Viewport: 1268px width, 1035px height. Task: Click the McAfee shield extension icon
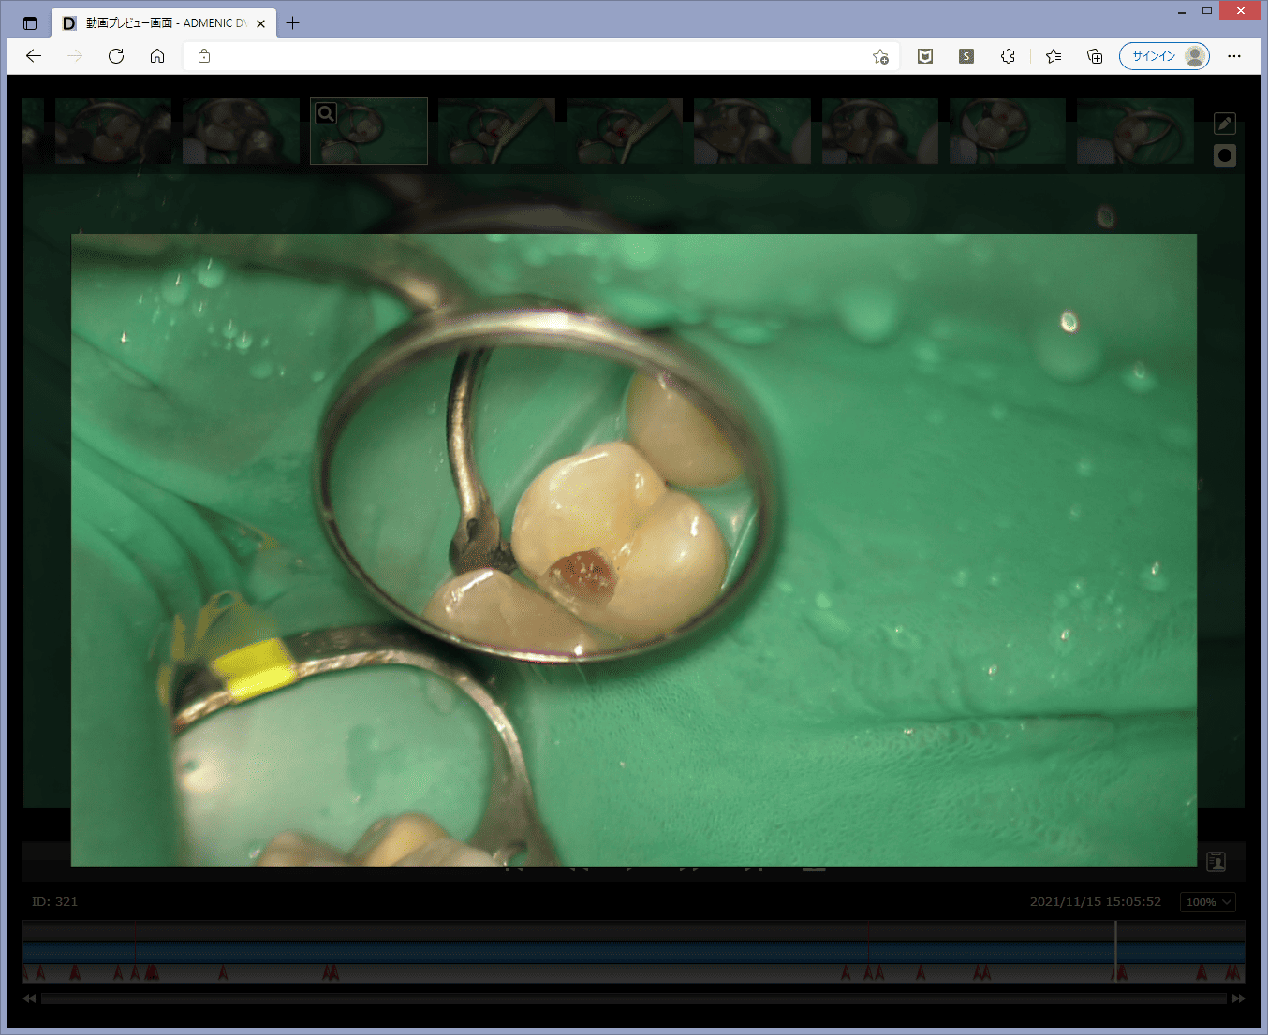click(925, 56)
